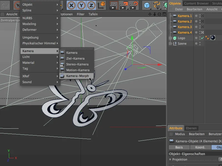Click the Logo object green icon
Viewport: 222px width, 166px height.
[x=175, y=38]
